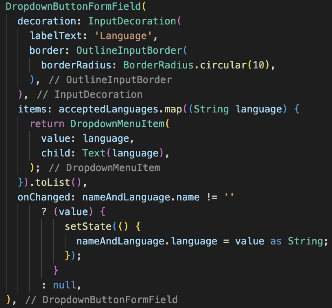Click the "// DropdownButtonFormField" closing comment

(101, 300)
